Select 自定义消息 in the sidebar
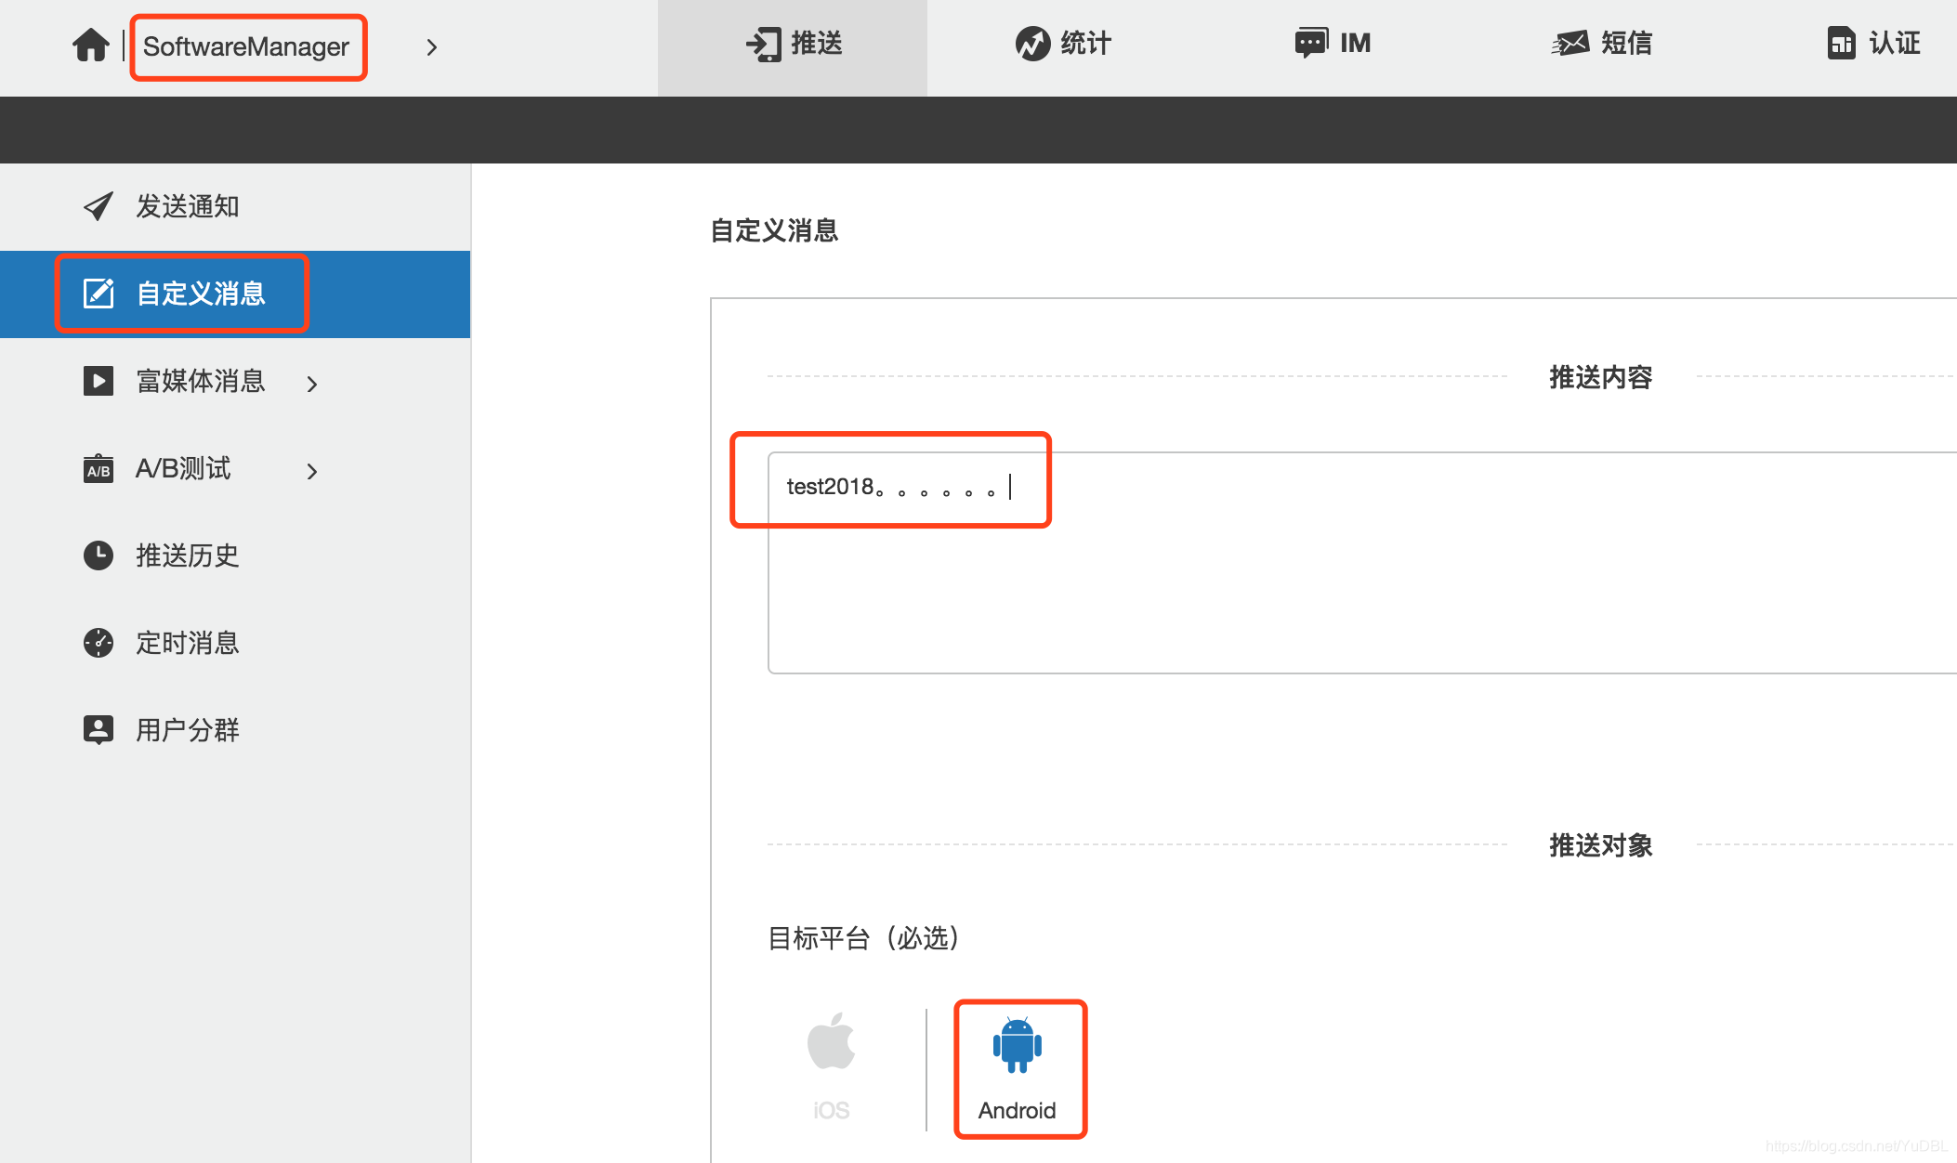 pyautogui.click(x=200, y=294)
